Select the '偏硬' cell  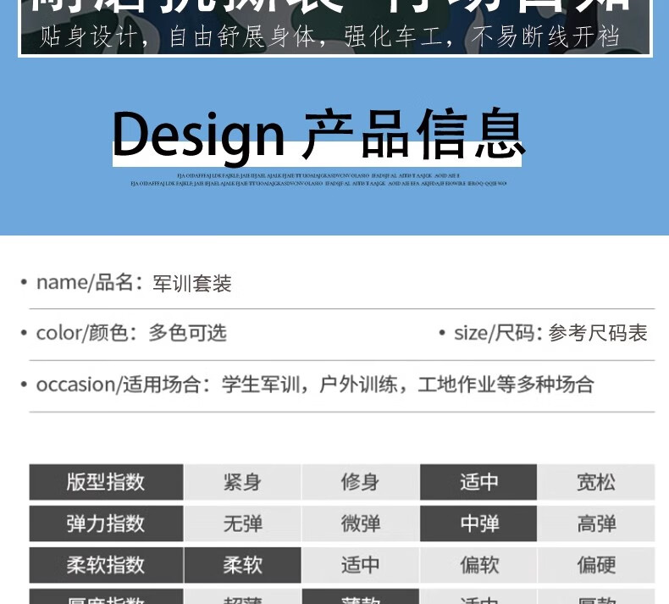(596, 565)
